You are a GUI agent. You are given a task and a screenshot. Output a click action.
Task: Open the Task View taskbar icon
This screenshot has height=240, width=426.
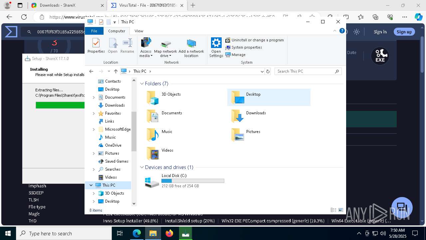click(x=120, y=233)
